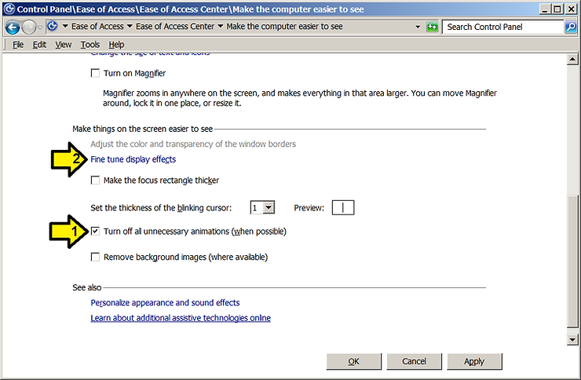Click the scrollbar up arrow
The height and width of the screenshot is (380, 581).
[572, 59]
